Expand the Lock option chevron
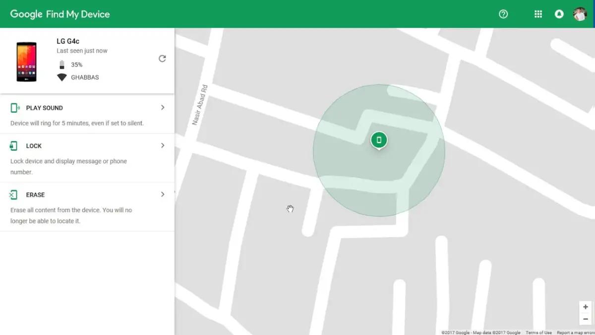This screenshot has width=595, height=335. tap(163, 145)
